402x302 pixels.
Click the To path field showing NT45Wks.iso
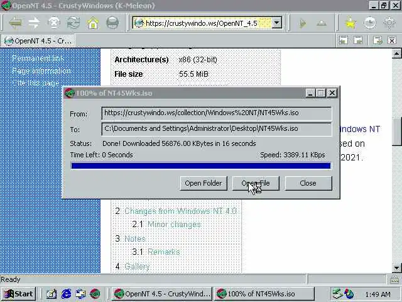click(217, 129)
